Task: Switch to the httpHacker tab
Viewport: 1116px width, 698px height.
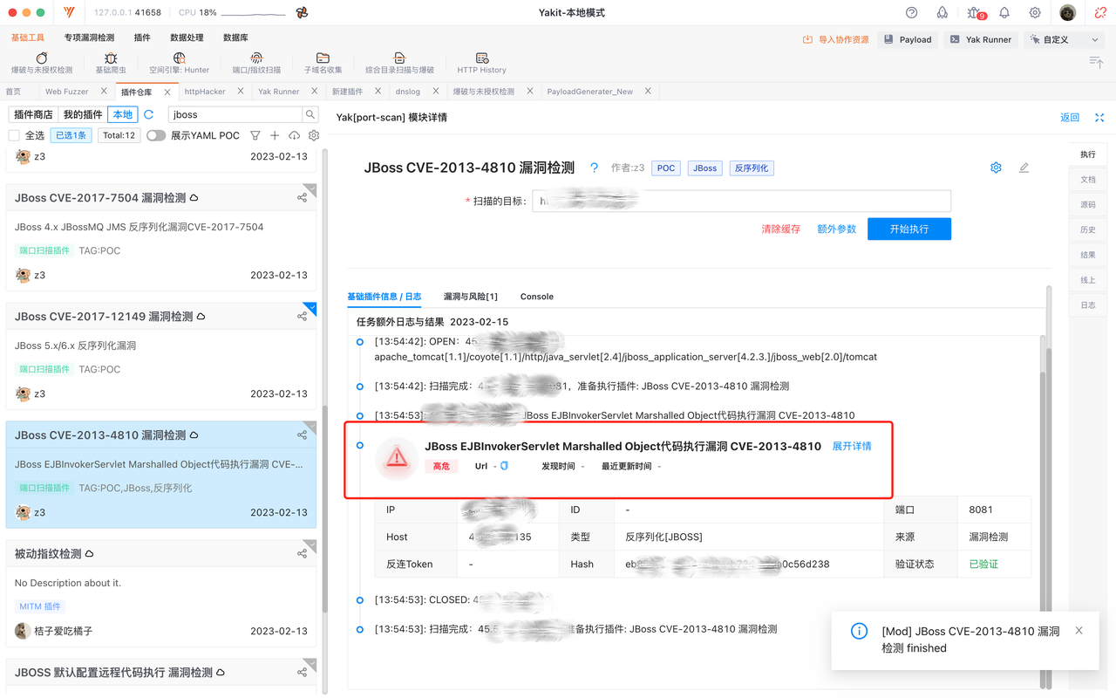Action: pyautogui.click(x=205, y=92)
